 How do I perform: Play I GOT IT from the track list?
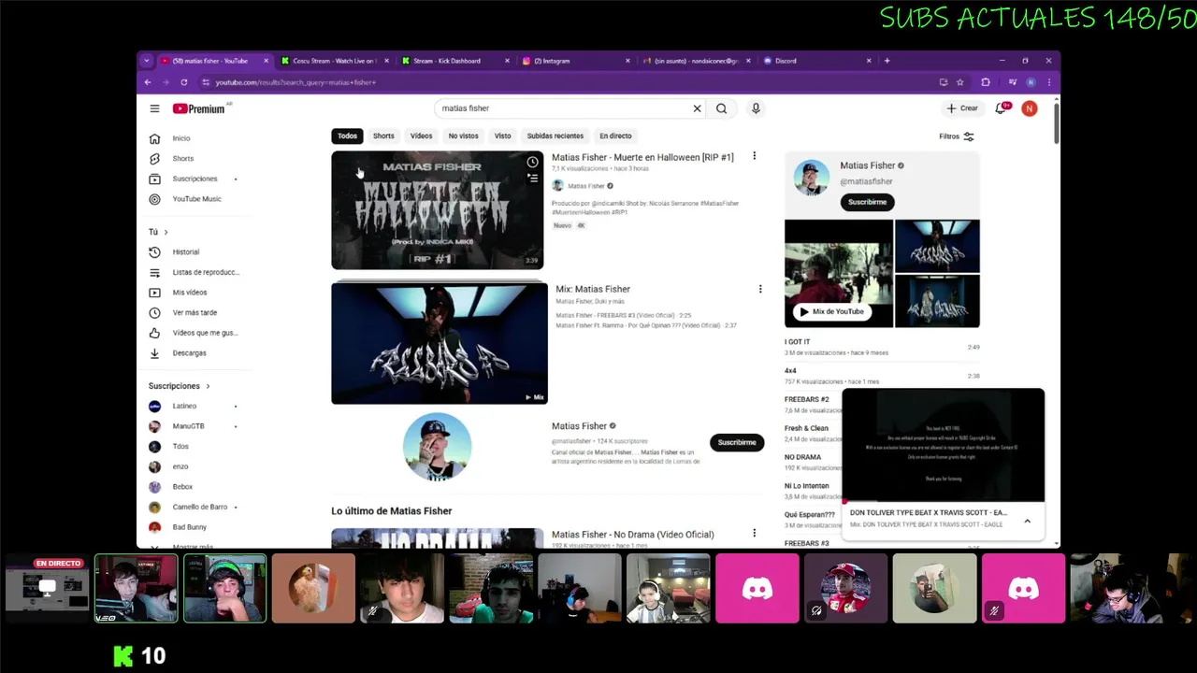coord(882,347)
